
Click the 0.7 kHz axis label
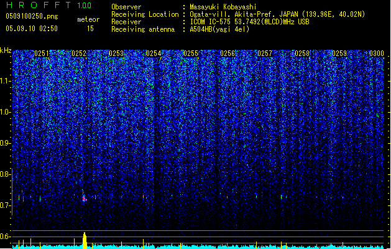[6, 205]
